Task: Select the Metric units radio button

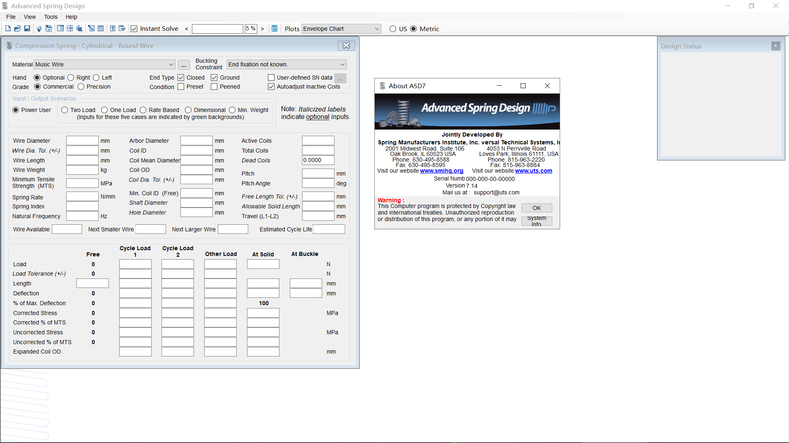Action: click(413, 29)
